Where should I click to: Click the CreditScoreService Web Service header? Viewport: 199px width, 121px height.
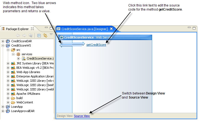(x=105, y=37)
